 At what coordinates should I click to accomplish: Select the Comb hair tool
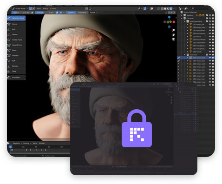(x=16, y=24)
